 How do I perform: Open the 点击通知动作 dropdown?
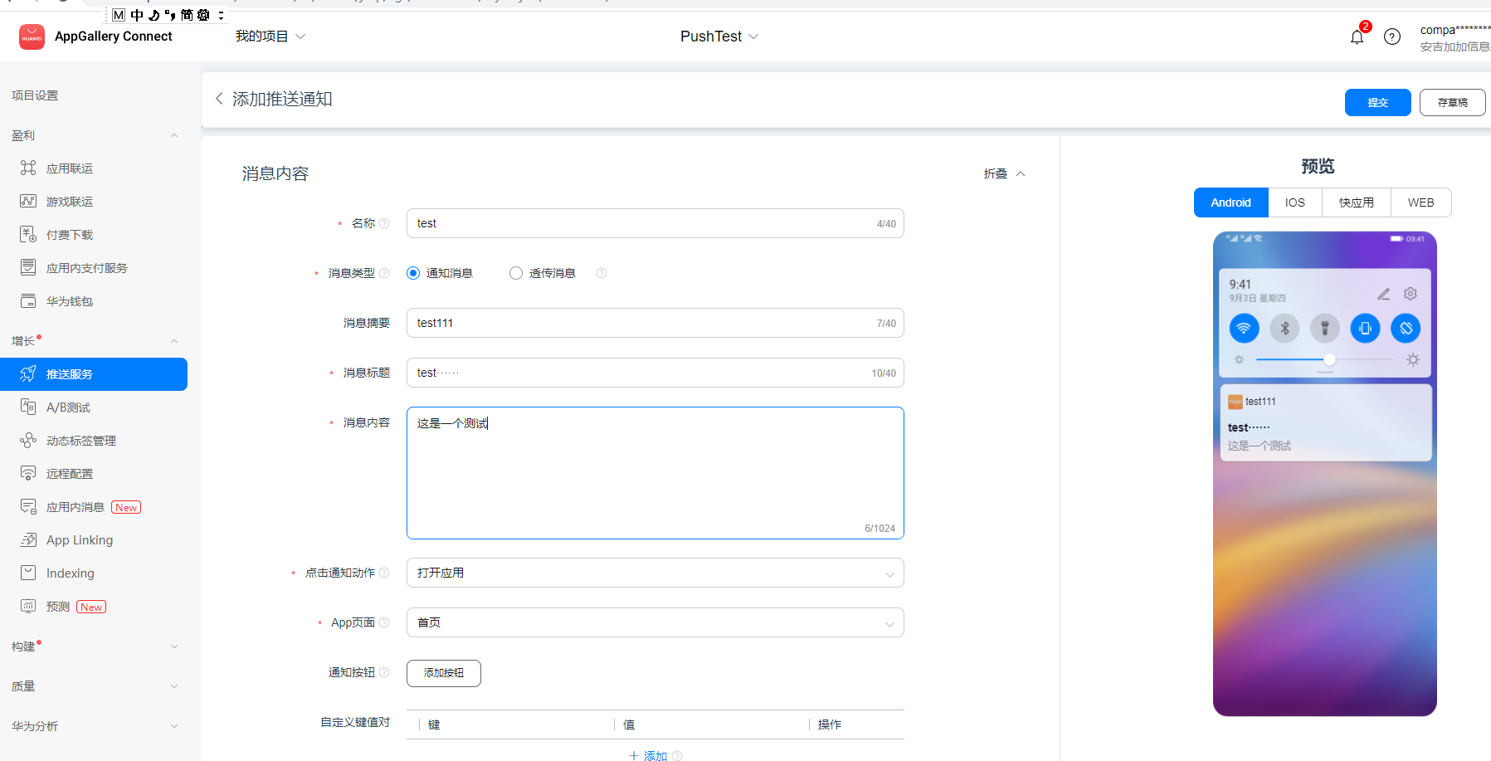(x=655, y=573)
